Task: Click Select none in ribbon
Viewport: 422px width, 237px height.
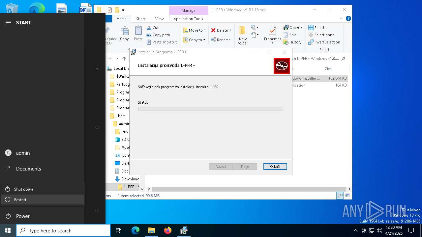Action: coord(321,35)
